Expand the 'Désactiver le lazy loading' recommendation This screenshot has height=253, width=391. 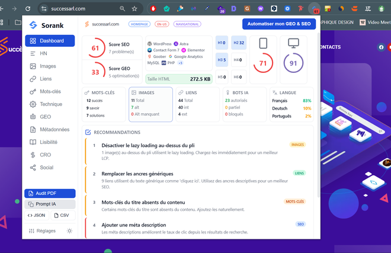148,145
